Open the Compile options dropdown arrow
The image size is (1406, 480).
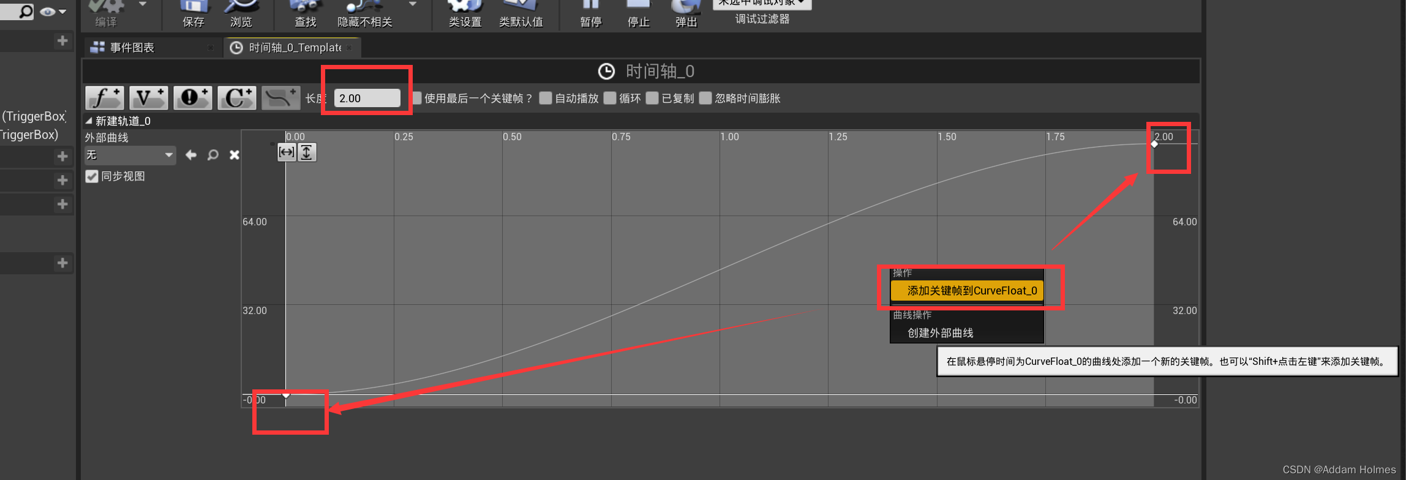click(143, 4)
